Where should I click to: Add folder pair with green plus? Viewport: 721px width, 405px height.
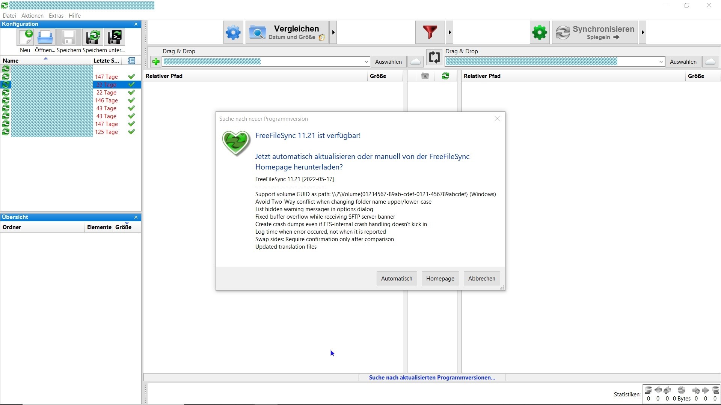pos(156,61)
